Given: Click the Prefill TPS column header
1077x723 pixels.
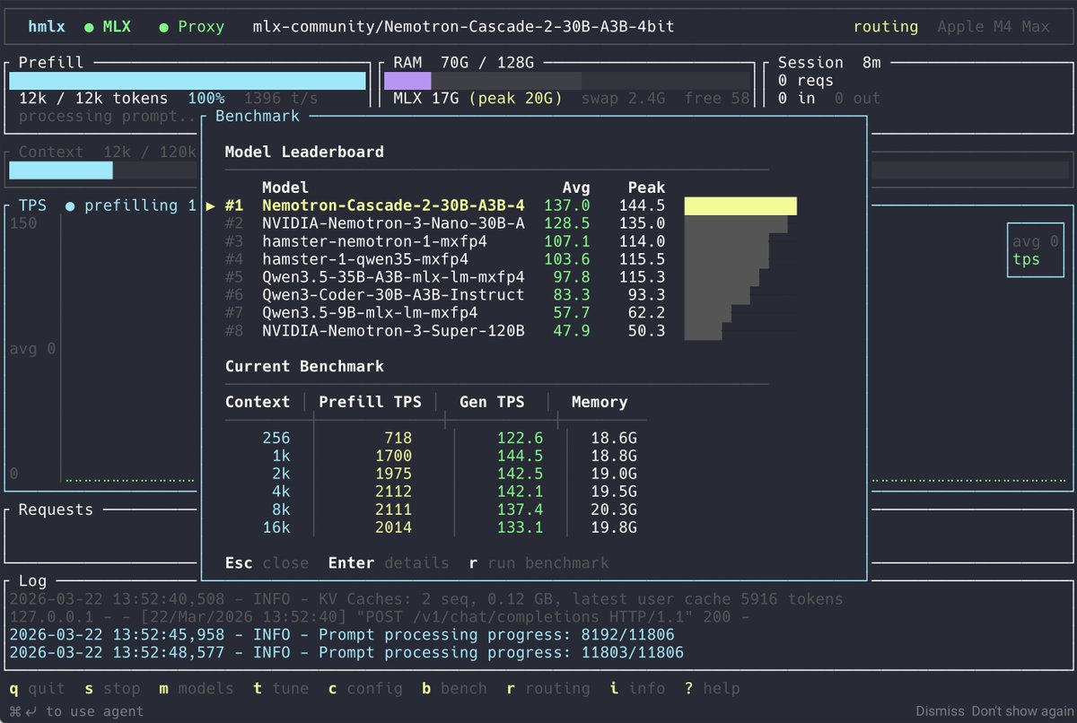Looking at the screenshot, I should pyautogui.click(x=370, y=402).
